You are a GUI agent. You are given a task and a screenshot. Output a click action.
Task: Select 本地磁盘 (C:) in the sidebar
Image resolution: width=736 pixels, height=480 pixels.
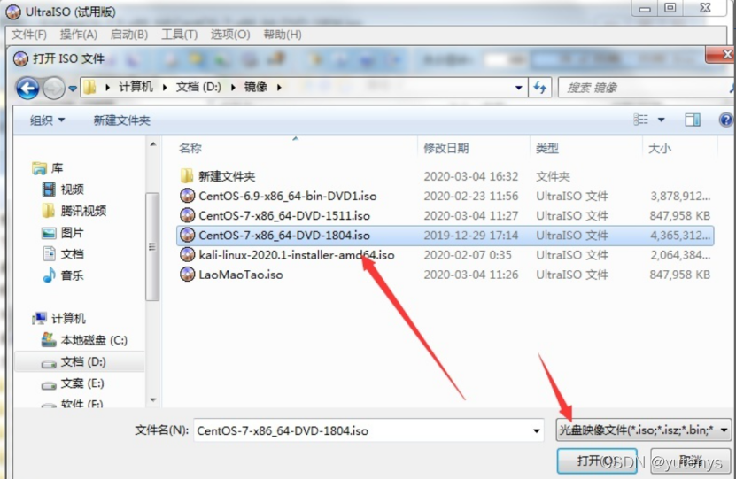click(x=94, y=340)
